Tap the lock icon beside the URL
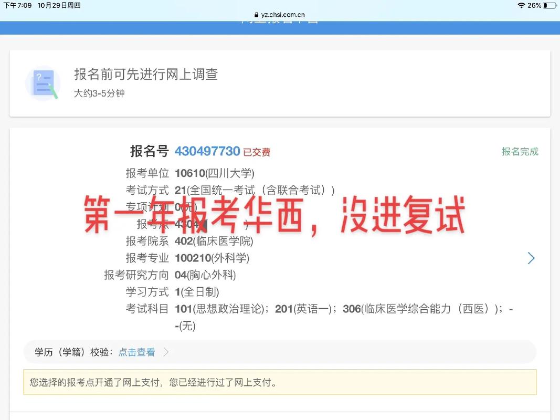Image resolution: width=560 pixels, height=420 pixels. point(256,15)
